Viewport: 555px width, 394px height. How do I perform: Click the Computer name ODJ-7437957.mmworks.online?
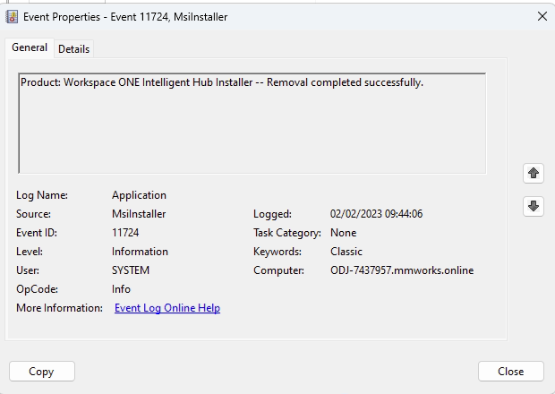coord(401,270)
